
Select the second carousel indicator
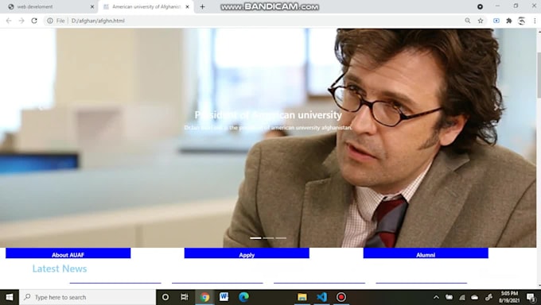tap(268, 238)
